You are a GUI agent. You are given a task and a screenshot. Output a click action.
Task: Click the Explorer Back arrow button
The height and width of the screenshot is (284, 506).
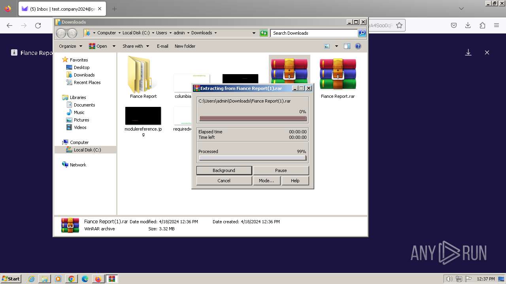61,33
